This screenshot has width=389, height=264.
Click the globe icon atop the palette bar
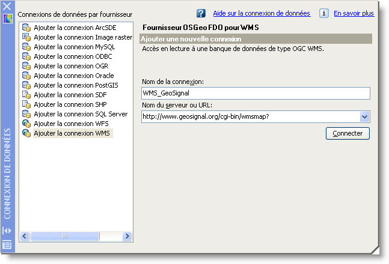point(8,19)
